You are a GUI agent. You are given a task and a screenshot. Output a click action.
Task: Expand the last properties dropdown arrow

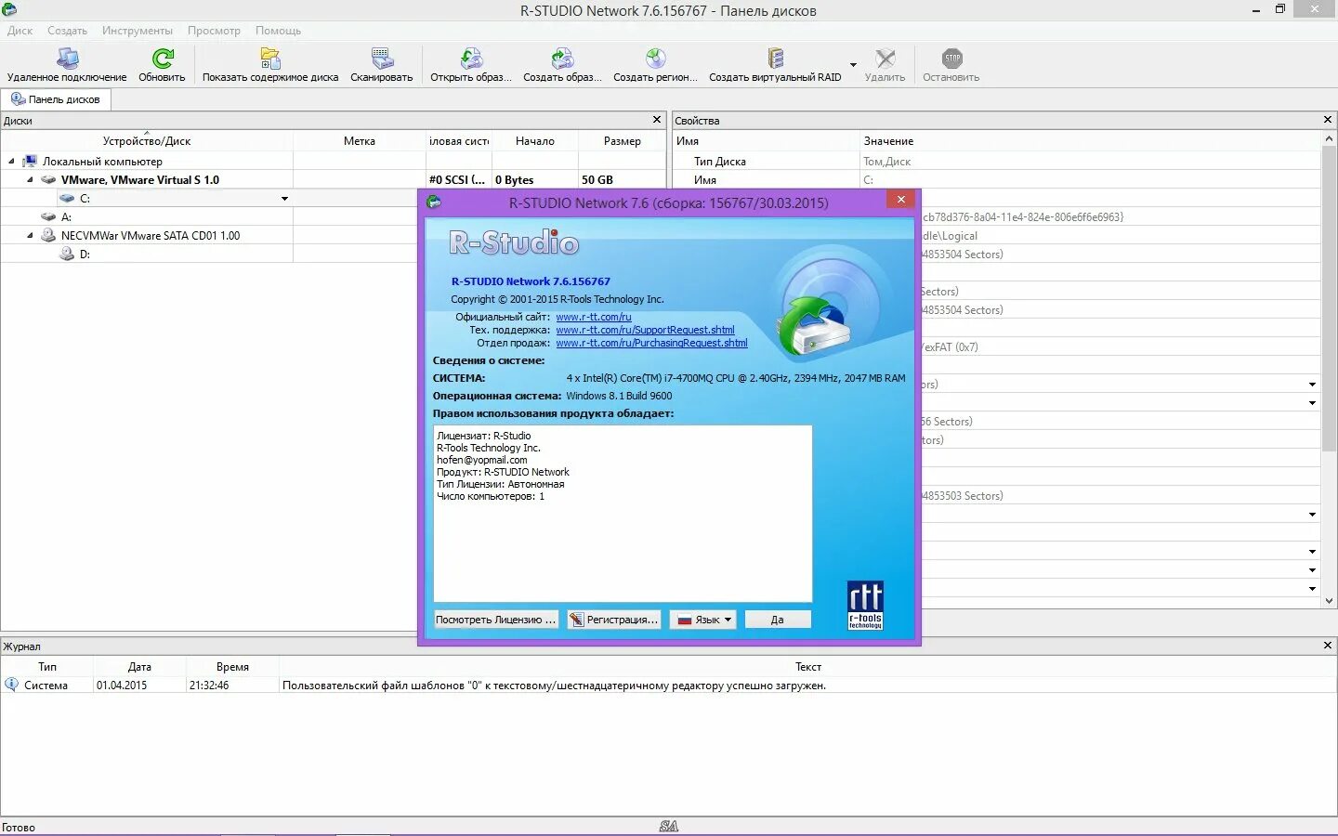tap(1312, 589)
